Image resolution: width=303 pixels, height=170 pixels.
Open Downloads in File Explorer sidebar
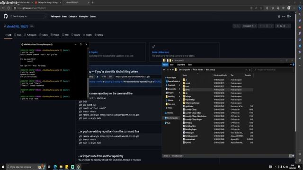point(171,85)
